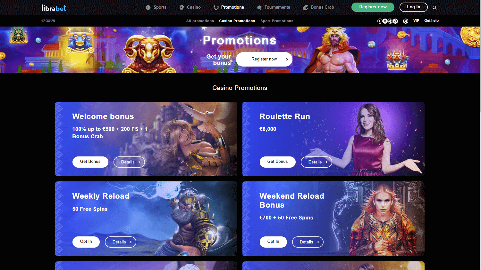Open the VIP link
The width and height of the screenshot is (481, 270).
click(416, 20)
